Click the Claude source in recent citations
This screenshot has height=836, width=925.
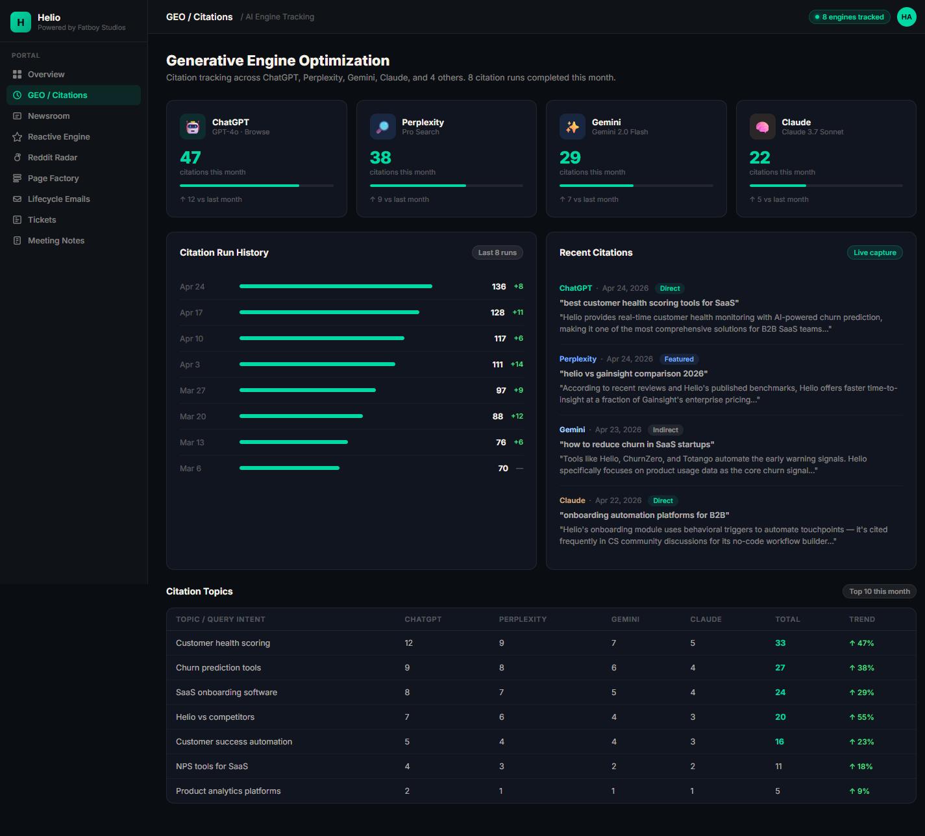572,500
